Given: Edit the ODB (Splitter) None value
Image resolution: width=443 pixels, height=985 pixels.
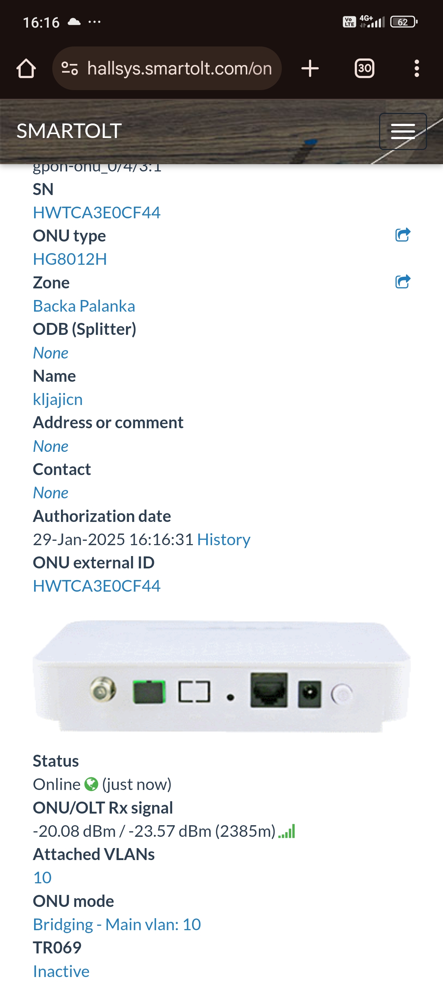Looking at the screenshot, I should tap(51, 353).
